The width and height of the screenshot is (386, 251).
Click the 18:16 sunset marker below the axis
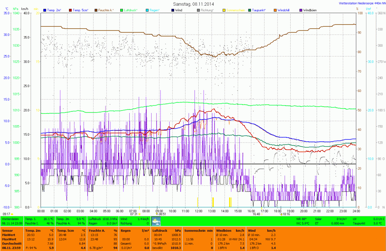tap(285, 214)
